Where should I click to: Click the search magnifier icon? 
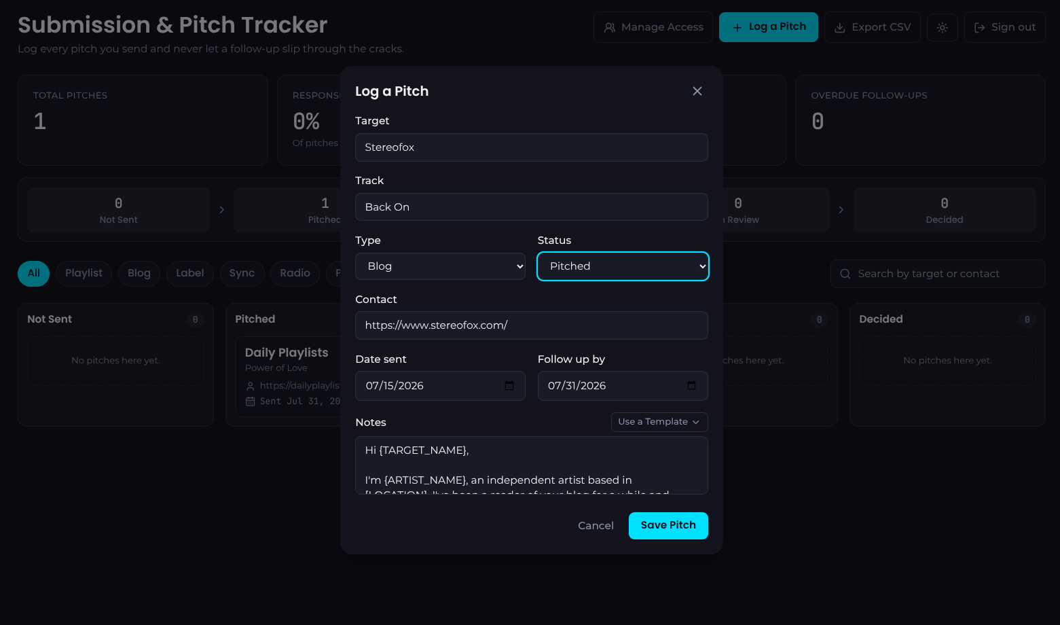click(845, 274)
